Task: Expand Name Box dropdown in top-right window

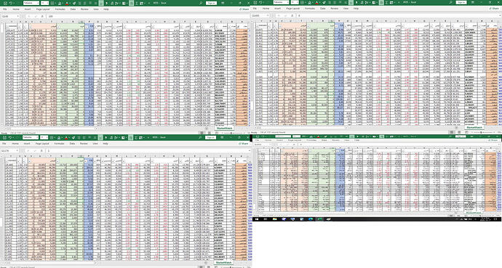Action: click(x=268, y=16)
